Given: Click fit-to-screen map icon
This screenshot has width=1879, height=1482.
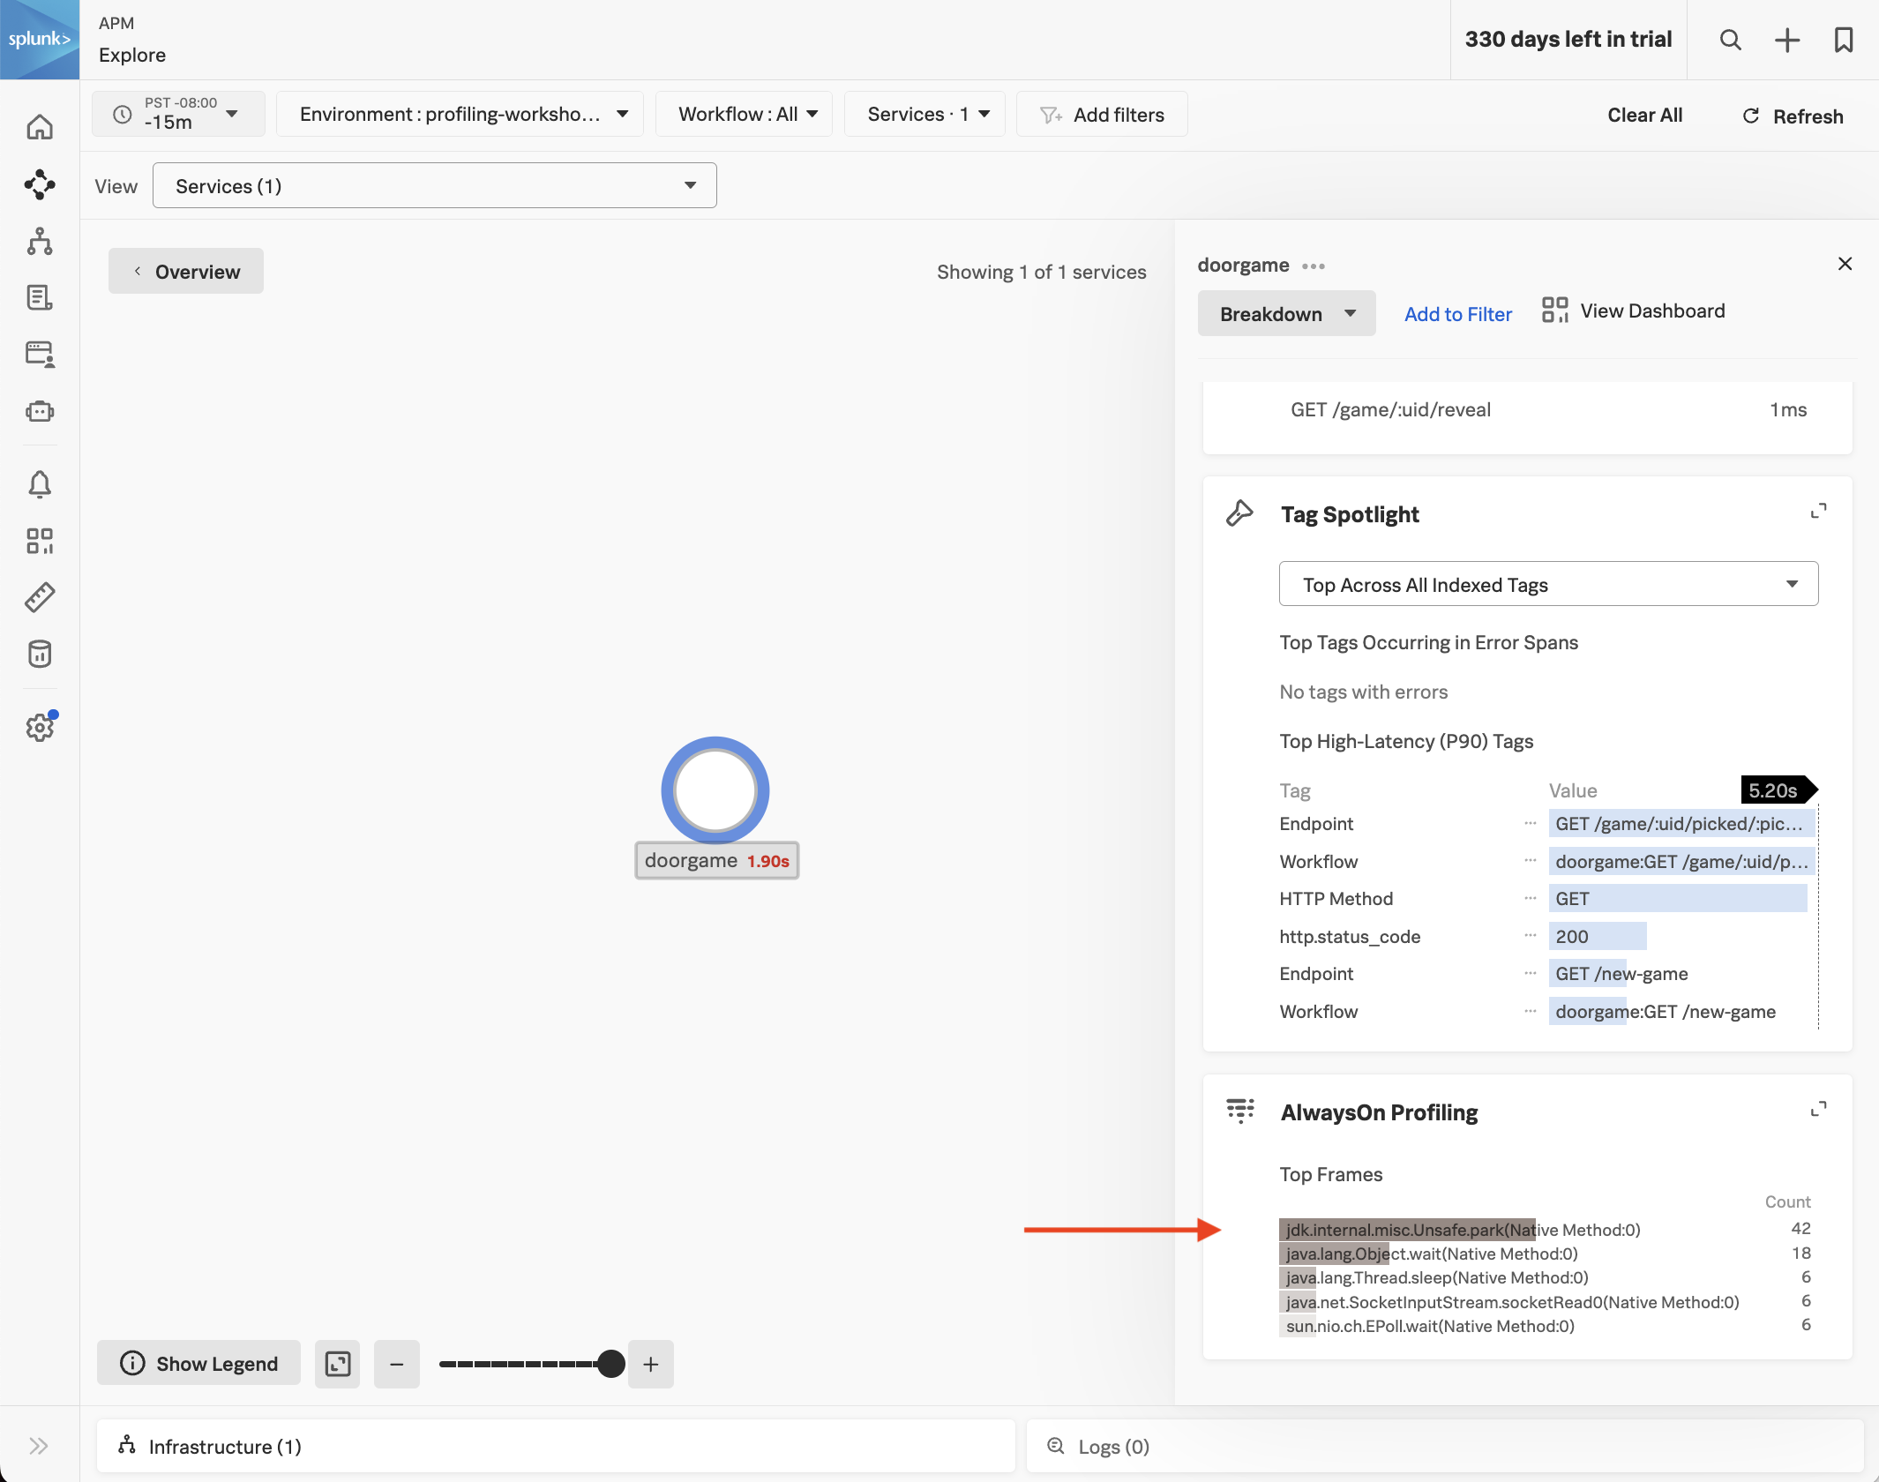Looking at the screenshot, I should [338, 1364].
